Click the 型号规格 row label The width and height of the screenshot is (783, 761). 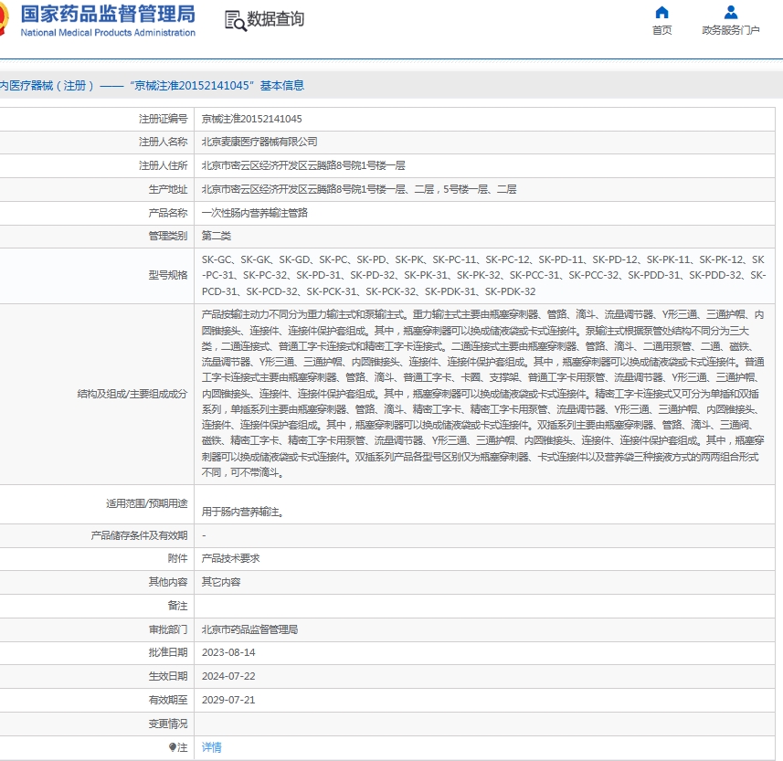168,275
